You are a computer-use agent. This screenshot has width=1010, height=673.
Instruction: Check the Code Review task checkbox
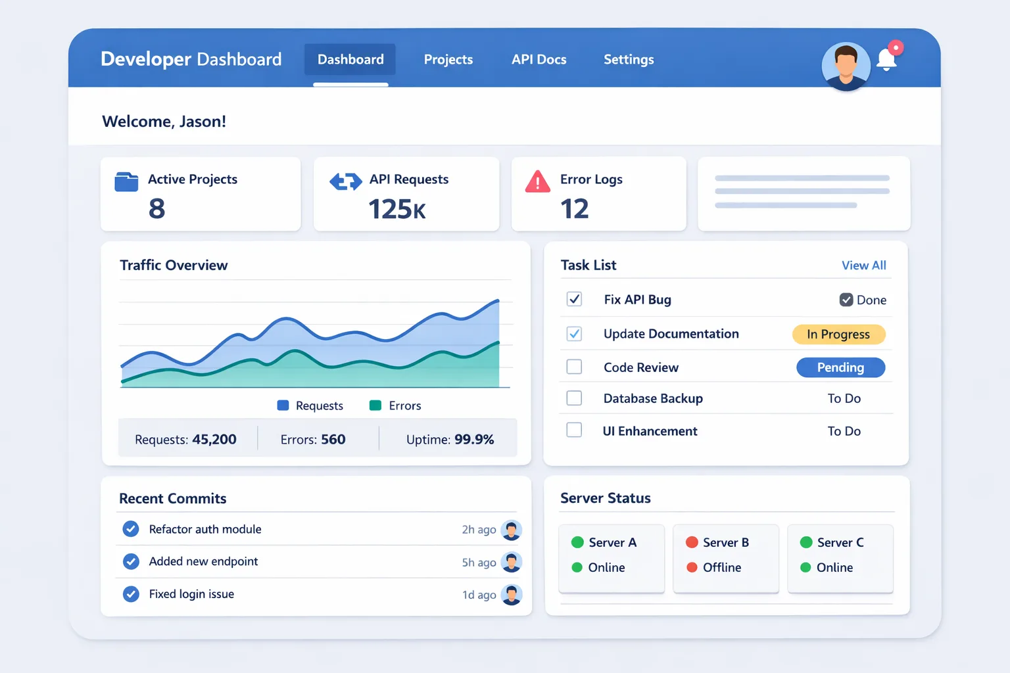574,366
